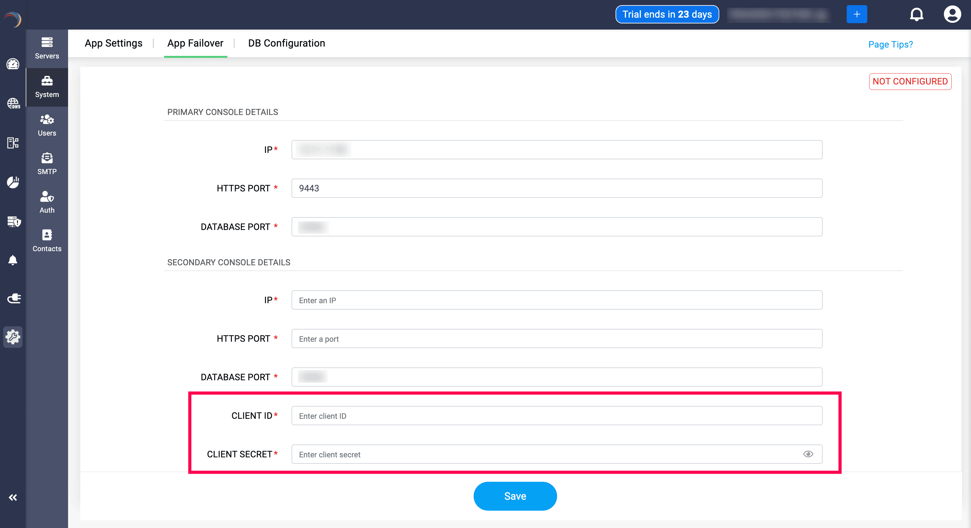Go to Auth settings
Image resolution: width=971 pixels, height=528 pixels.
[x=47, y=202]
